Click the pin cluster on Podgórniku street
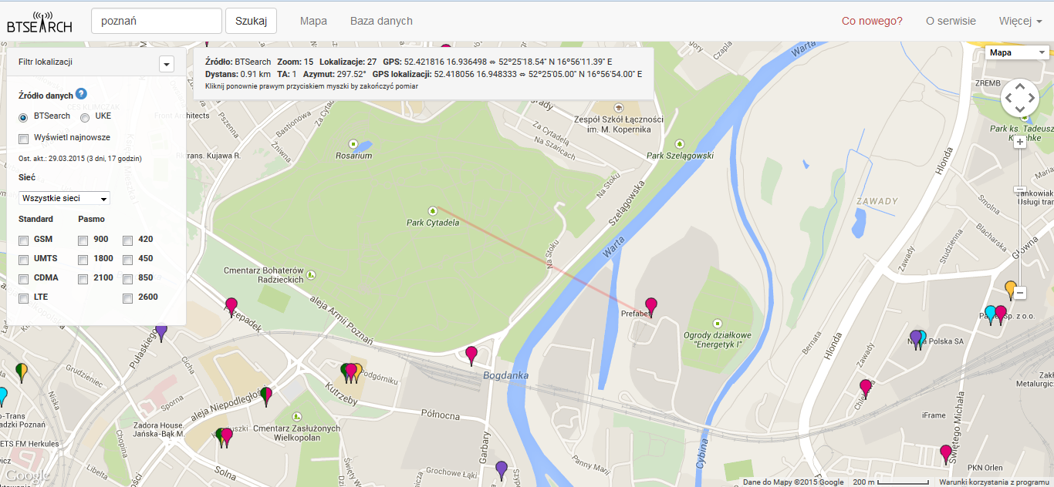 (351, 373)
